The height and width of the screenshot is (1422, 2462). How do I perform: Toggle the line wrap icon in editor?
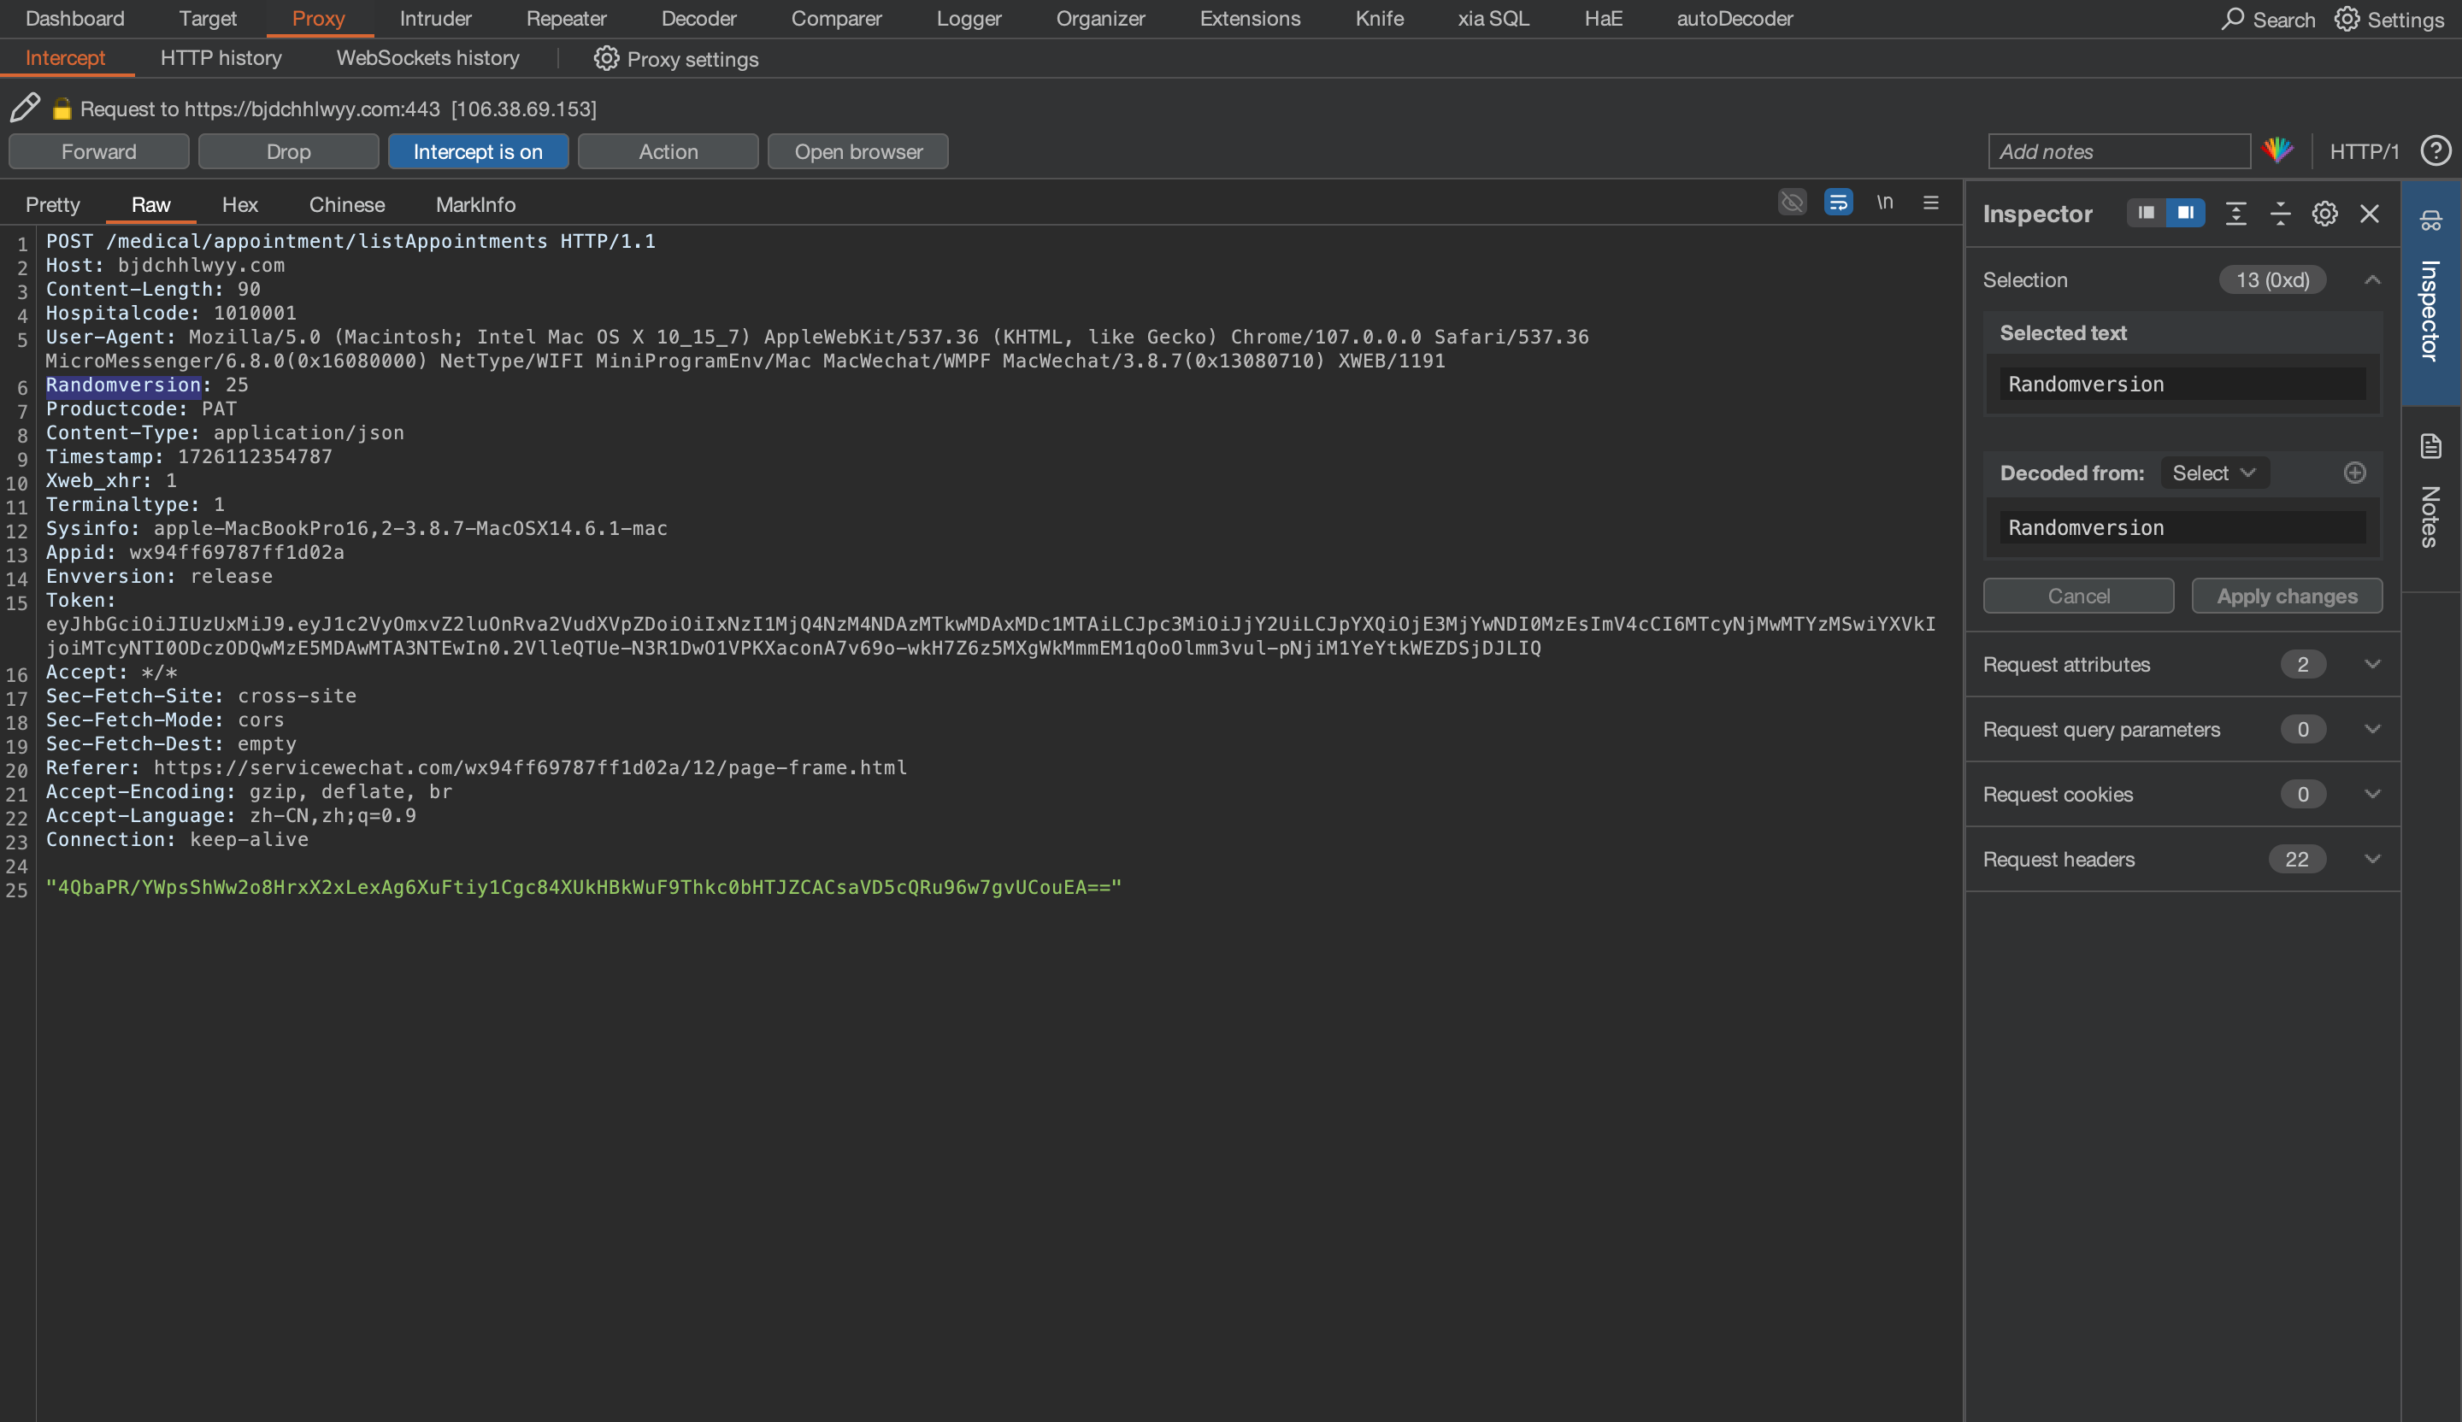[x=1838, y=203]
